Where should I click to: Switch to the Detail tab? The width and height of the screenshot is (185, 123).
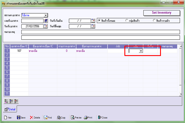[10, 109]
